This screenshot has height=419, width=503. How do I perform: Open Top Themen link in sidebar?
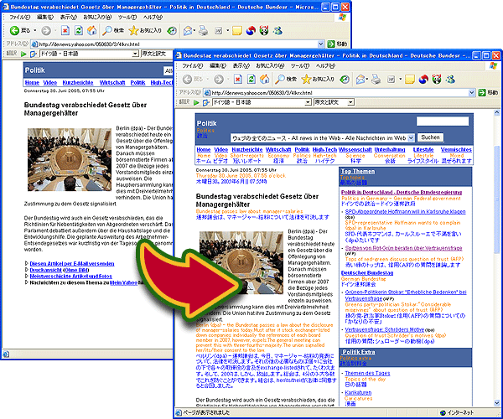(x=358, y=172)
